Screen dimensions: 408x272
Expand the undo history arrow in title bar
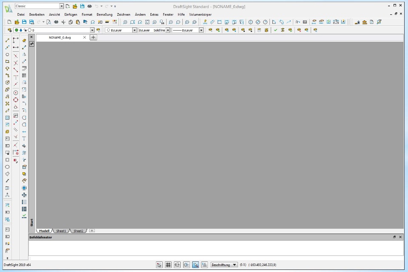(102, 6)
